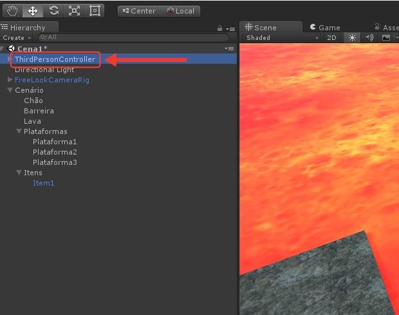Select Chão object

click(x=33, y=100)
